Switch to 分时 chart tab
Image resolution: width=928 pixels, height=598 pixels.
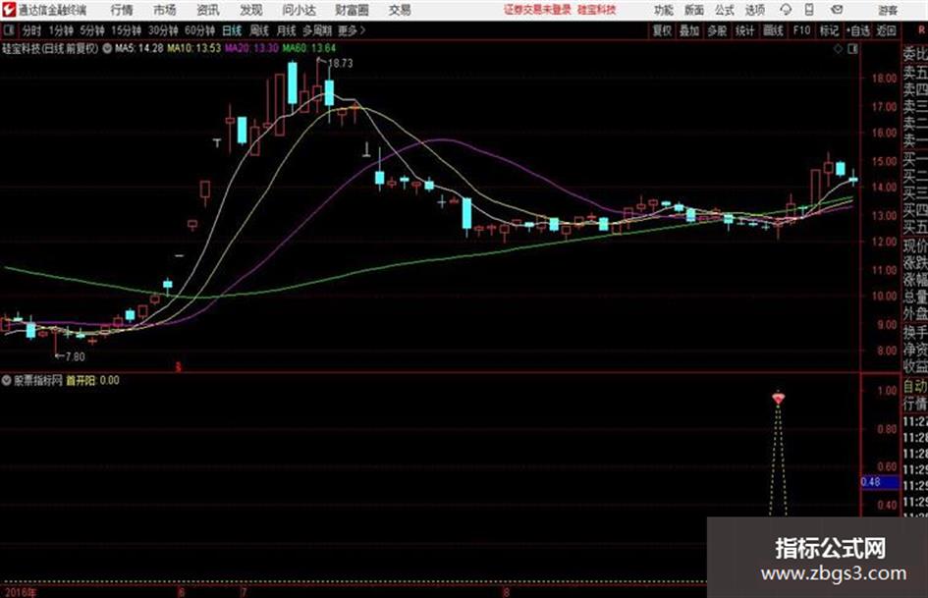[31, 30]
